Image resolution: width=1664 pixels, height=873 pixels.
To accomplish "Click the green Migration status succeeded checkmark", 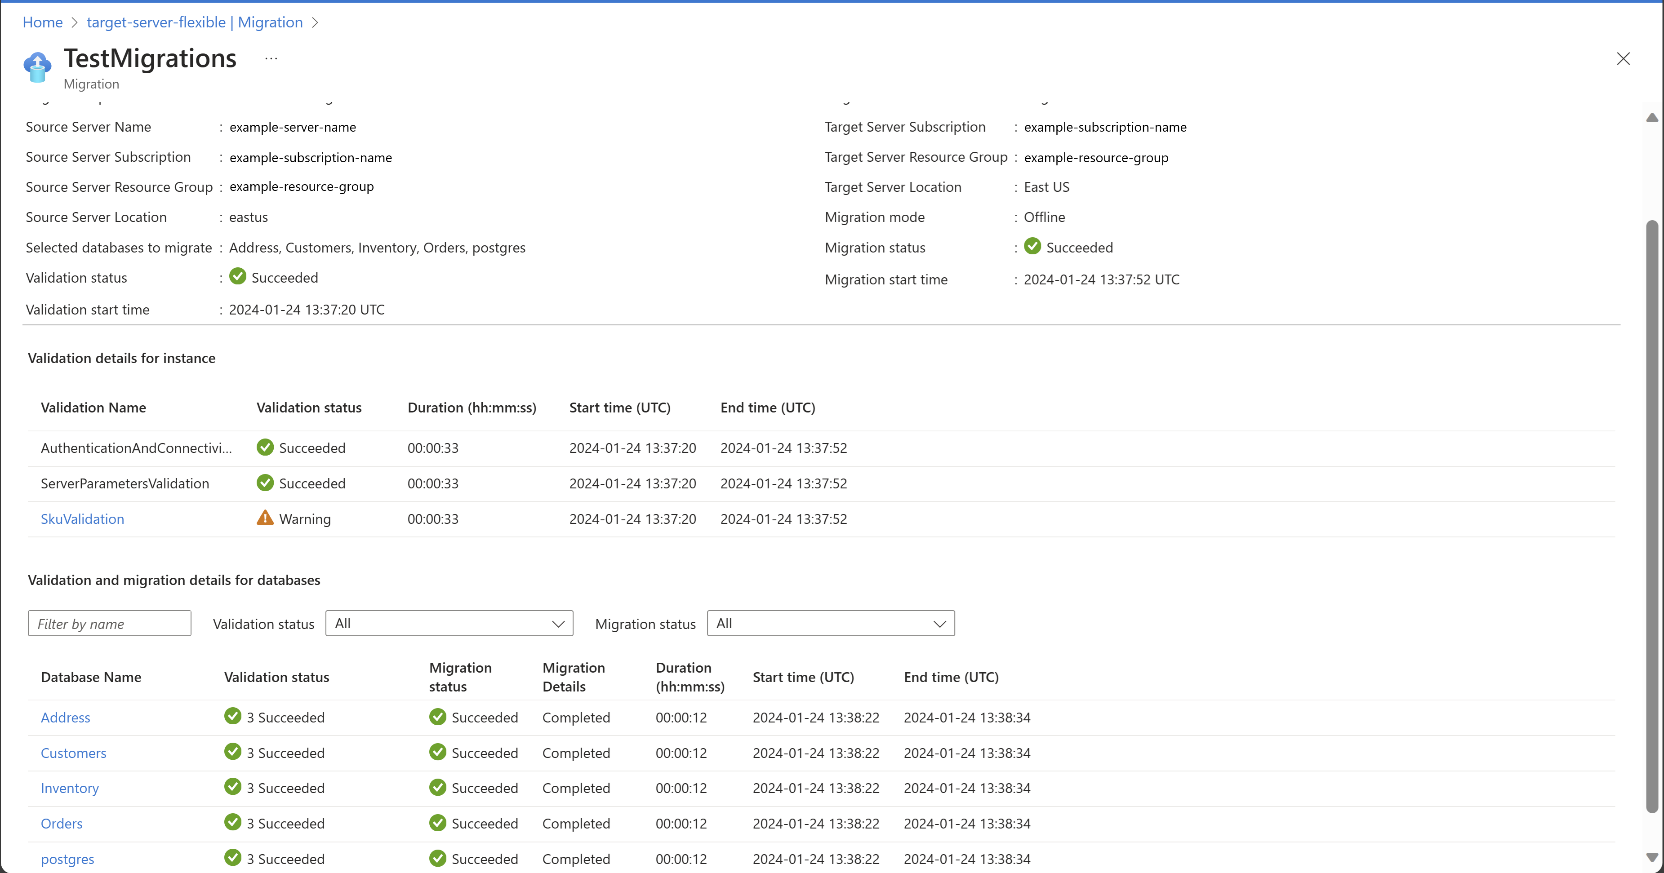I will 1032,247.
